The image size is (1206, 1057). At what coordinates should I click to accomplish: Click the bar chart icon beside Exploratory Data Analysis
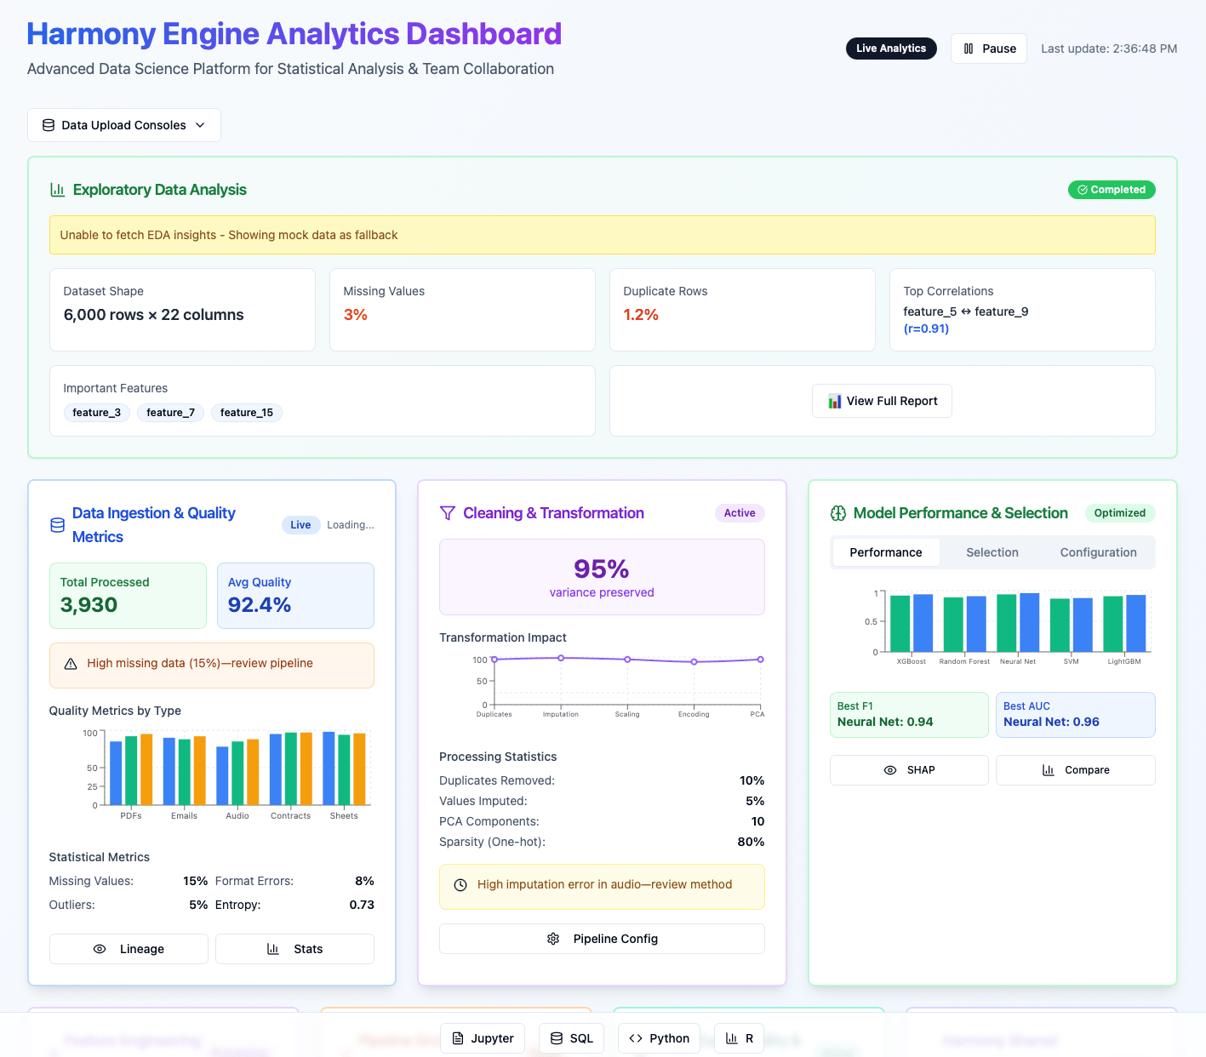58,190
